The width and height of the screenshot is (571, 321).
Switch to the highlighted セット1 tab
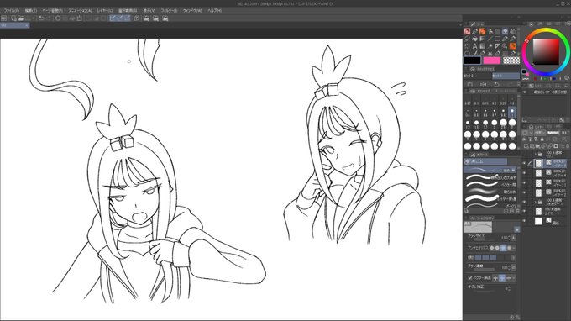point(506,76)
